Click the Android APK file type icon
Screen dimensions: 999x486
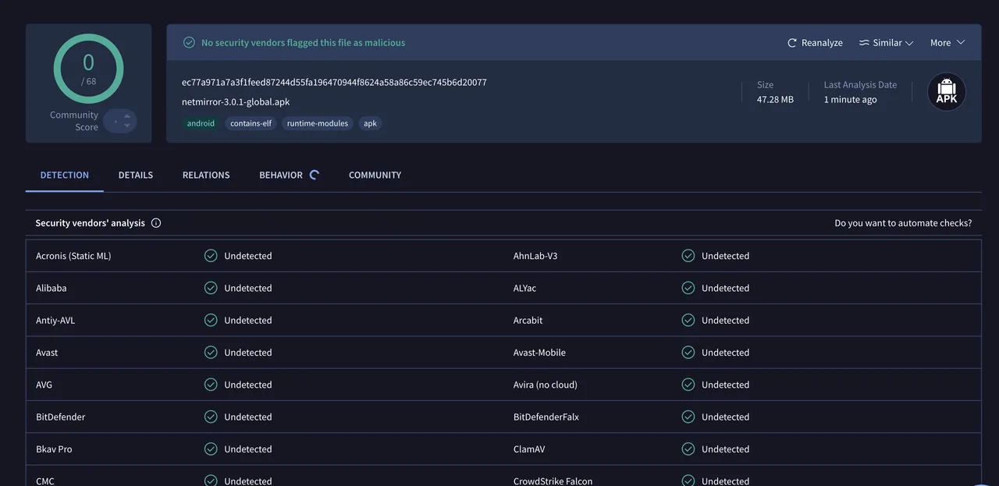(947, 92)
